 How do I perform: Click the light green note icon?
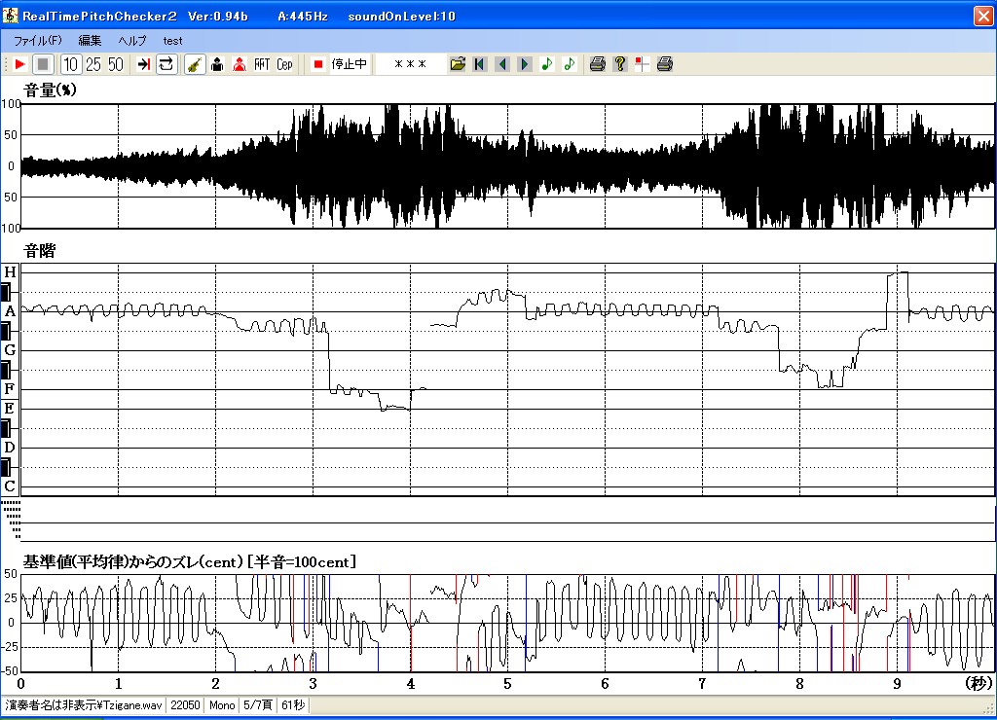click(x=569, y=64)
